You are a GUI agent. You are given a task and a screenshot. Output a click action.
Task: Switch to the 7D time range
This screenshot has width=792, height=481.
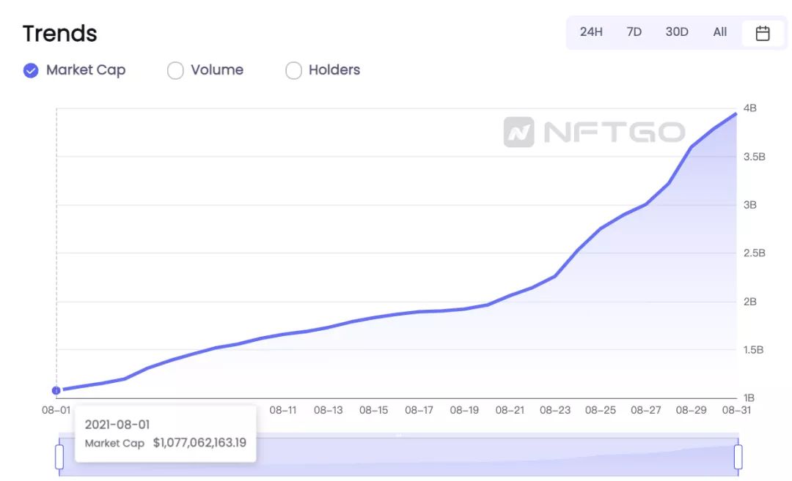click(634, 32)
